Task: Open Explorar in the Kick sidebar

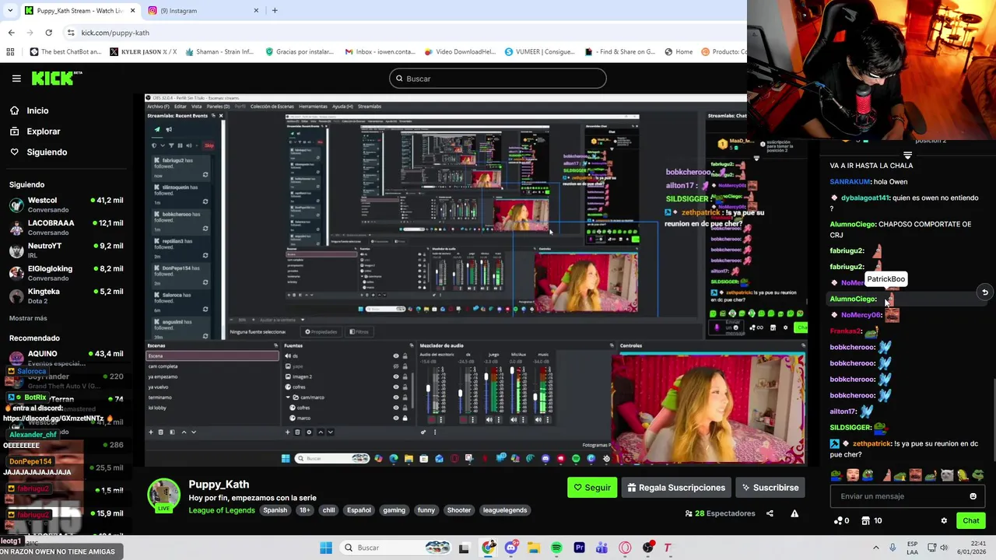Action: (x=44, y=131)
